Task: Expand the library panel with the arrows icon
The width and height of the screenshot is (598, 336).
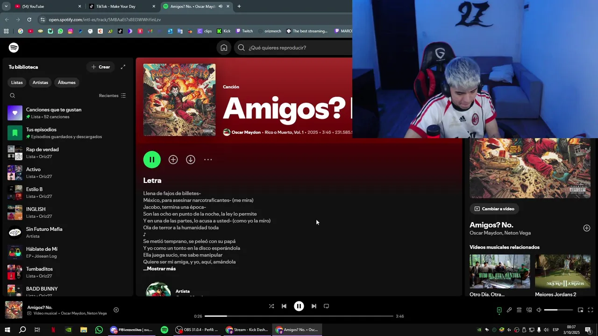Action: tap(123, 67)
